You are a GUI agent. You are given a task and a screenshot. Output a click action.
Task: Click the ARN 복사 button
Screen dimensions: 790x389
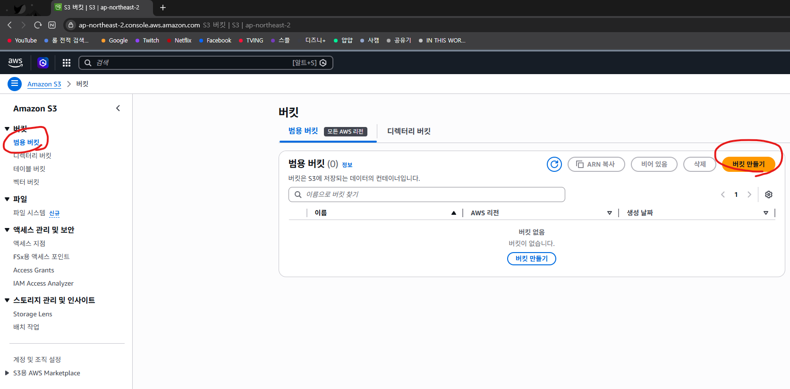tap(596, 164)
